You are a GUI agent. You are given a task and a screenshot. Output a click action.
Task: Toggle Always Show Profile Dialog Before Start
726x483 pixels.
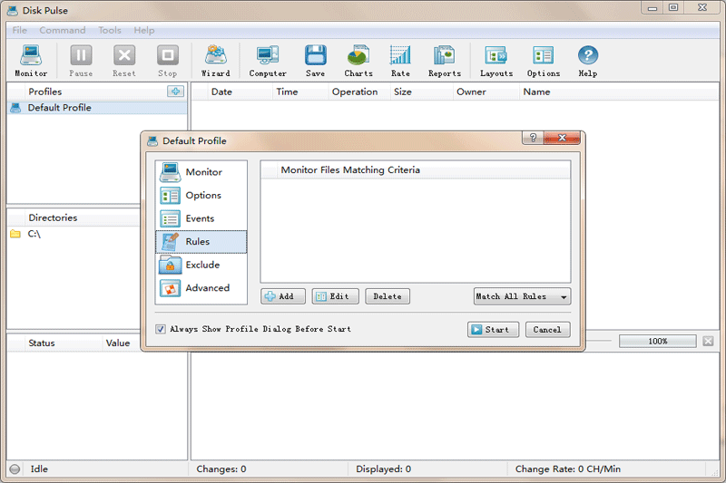(161, 329)
